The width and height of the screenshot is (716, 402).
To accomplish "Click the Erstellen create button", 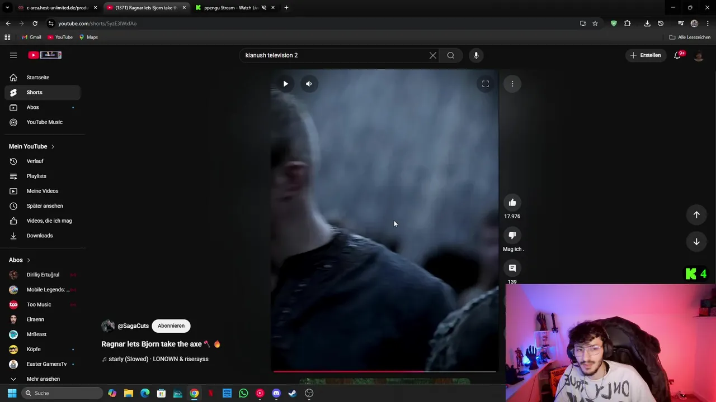I will click(646, 55).
